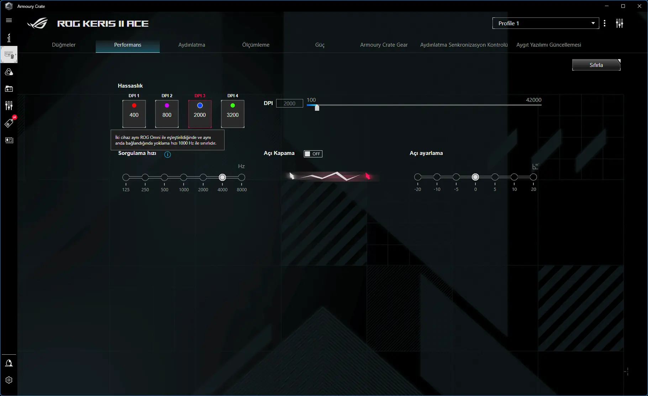Viewport: 648px width, 396px height.
Task: Set angle adjustment to 5
Action: pyautogui.click(x=495, y=177)
